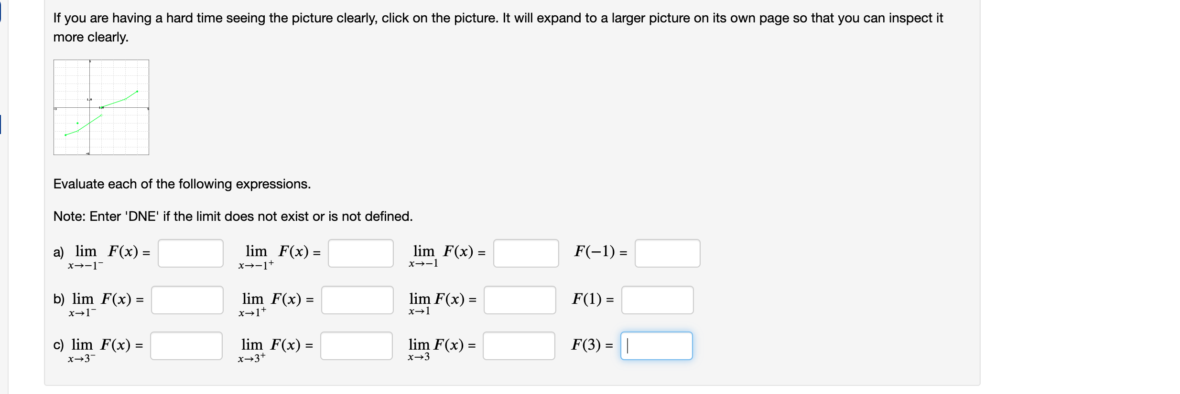Click the origin point on the graph thumbnail
Image resolution: width=1180 pixels, height=394 pixels.
(x=91, y=108)
